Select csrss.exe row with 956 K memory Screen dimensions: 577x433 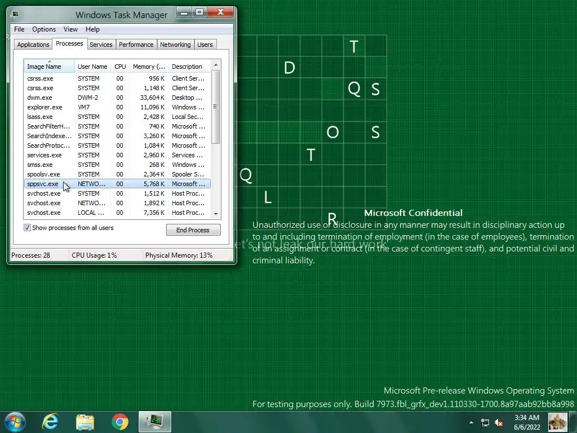[x=117, y=78]
